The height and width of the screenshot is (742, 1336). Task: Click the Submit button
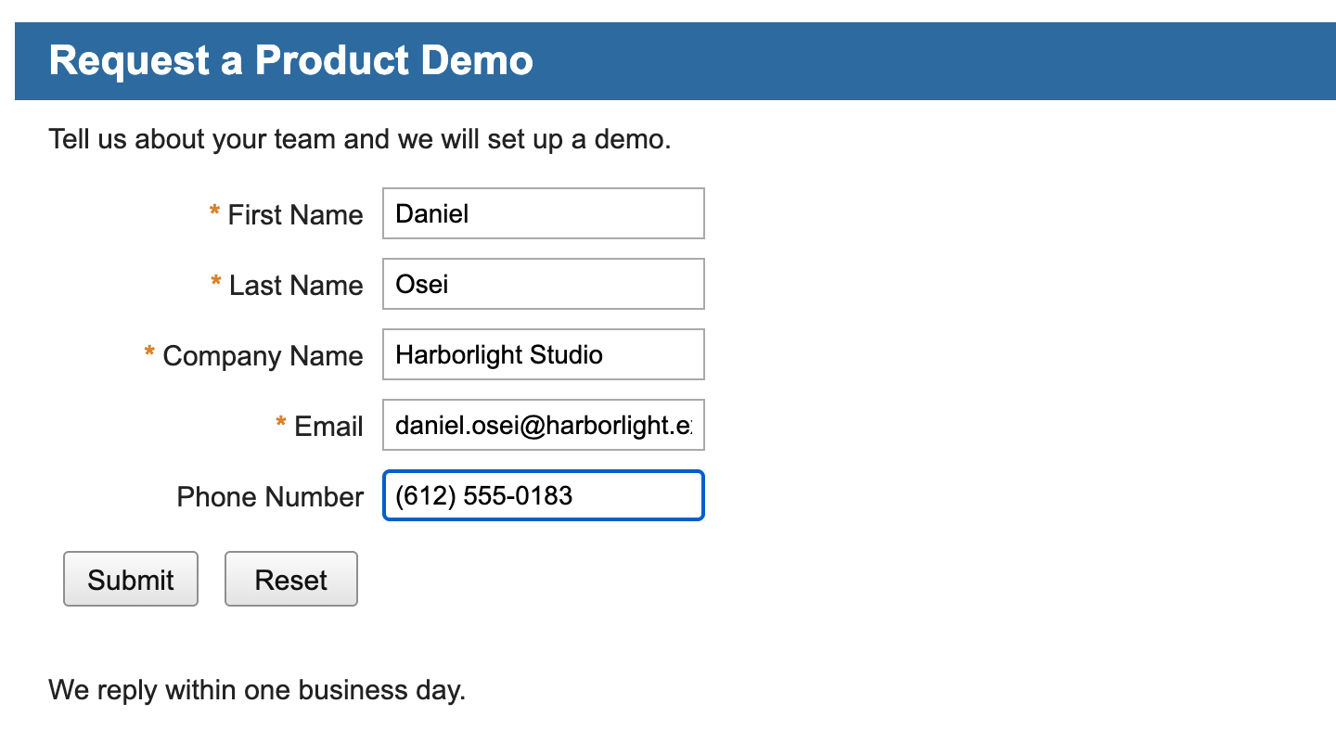[x=131, y=580]
